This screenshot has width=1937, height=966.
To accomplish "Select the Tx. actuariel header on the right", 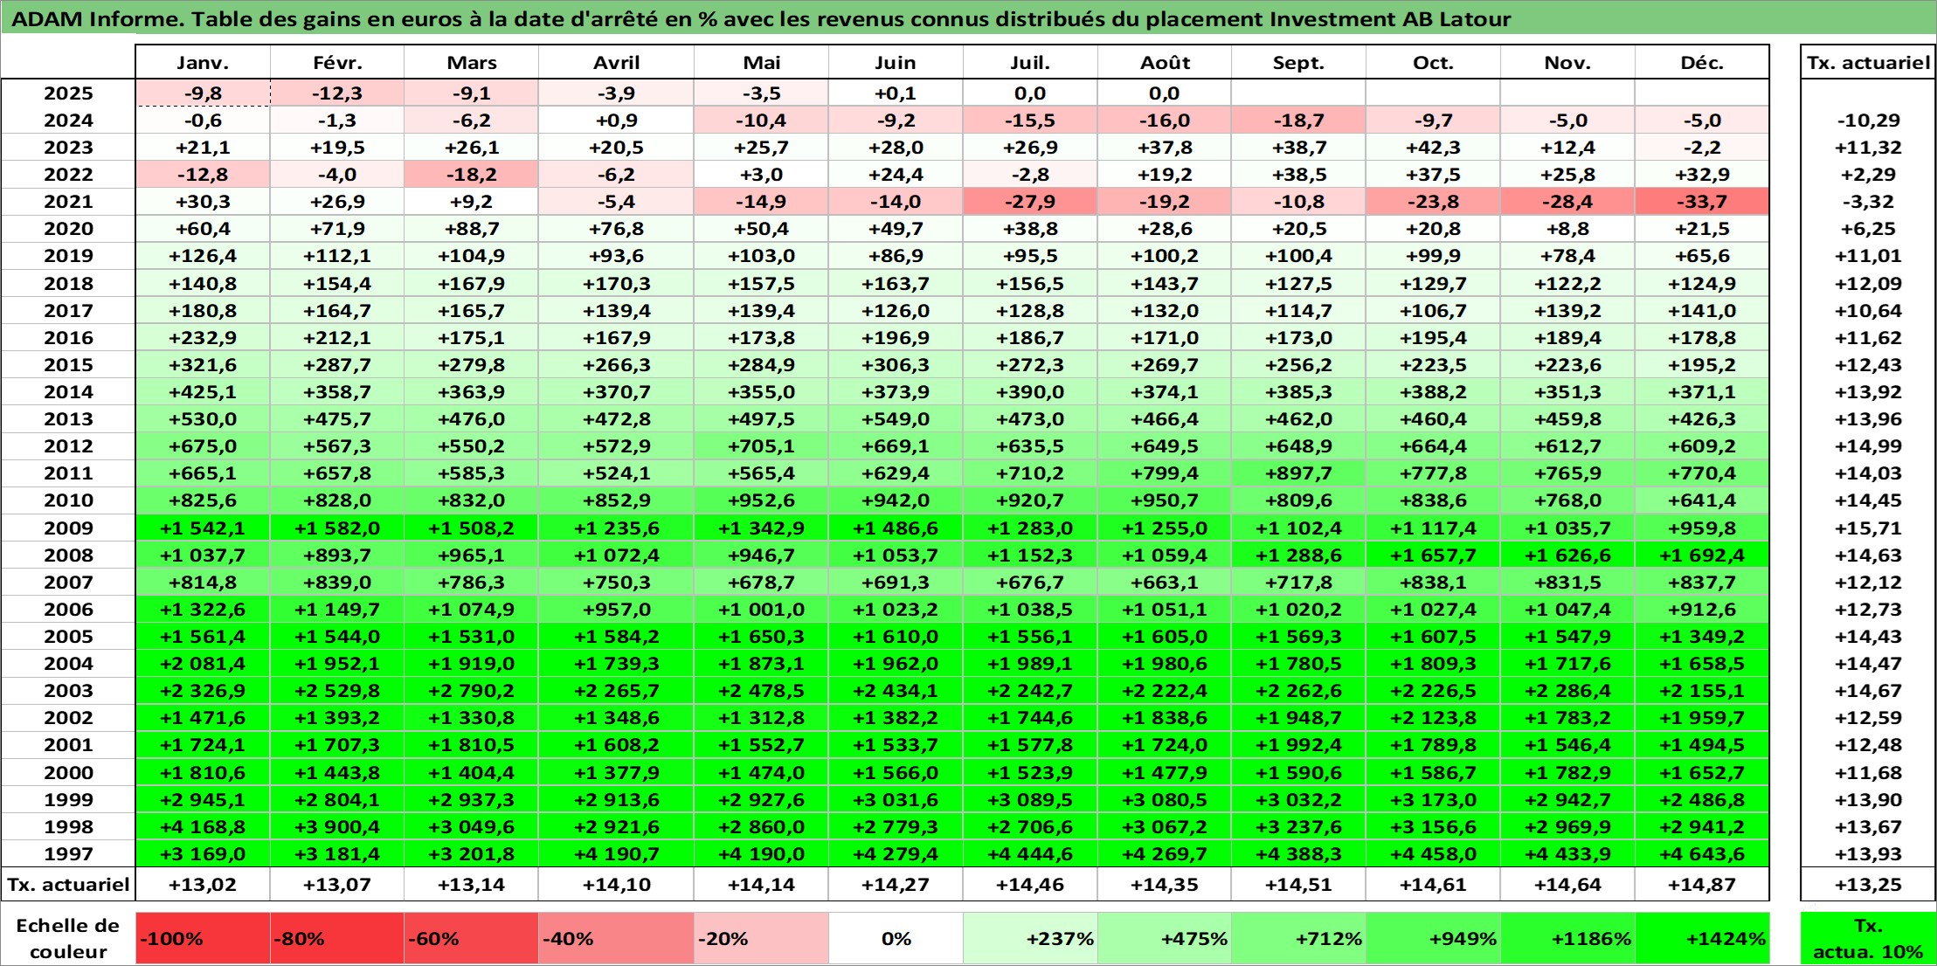I will pyautogui.click(x=1868, y=62).
